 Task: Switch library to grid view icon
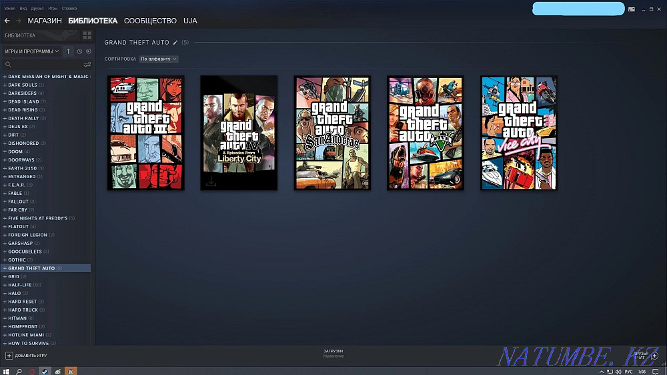(x=87, y=35)
